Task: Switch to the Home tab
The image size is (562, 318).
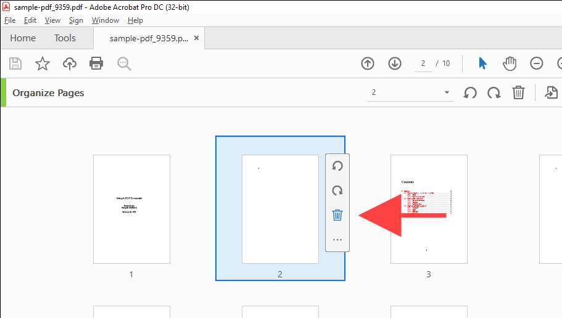Action: click(23, 38)
